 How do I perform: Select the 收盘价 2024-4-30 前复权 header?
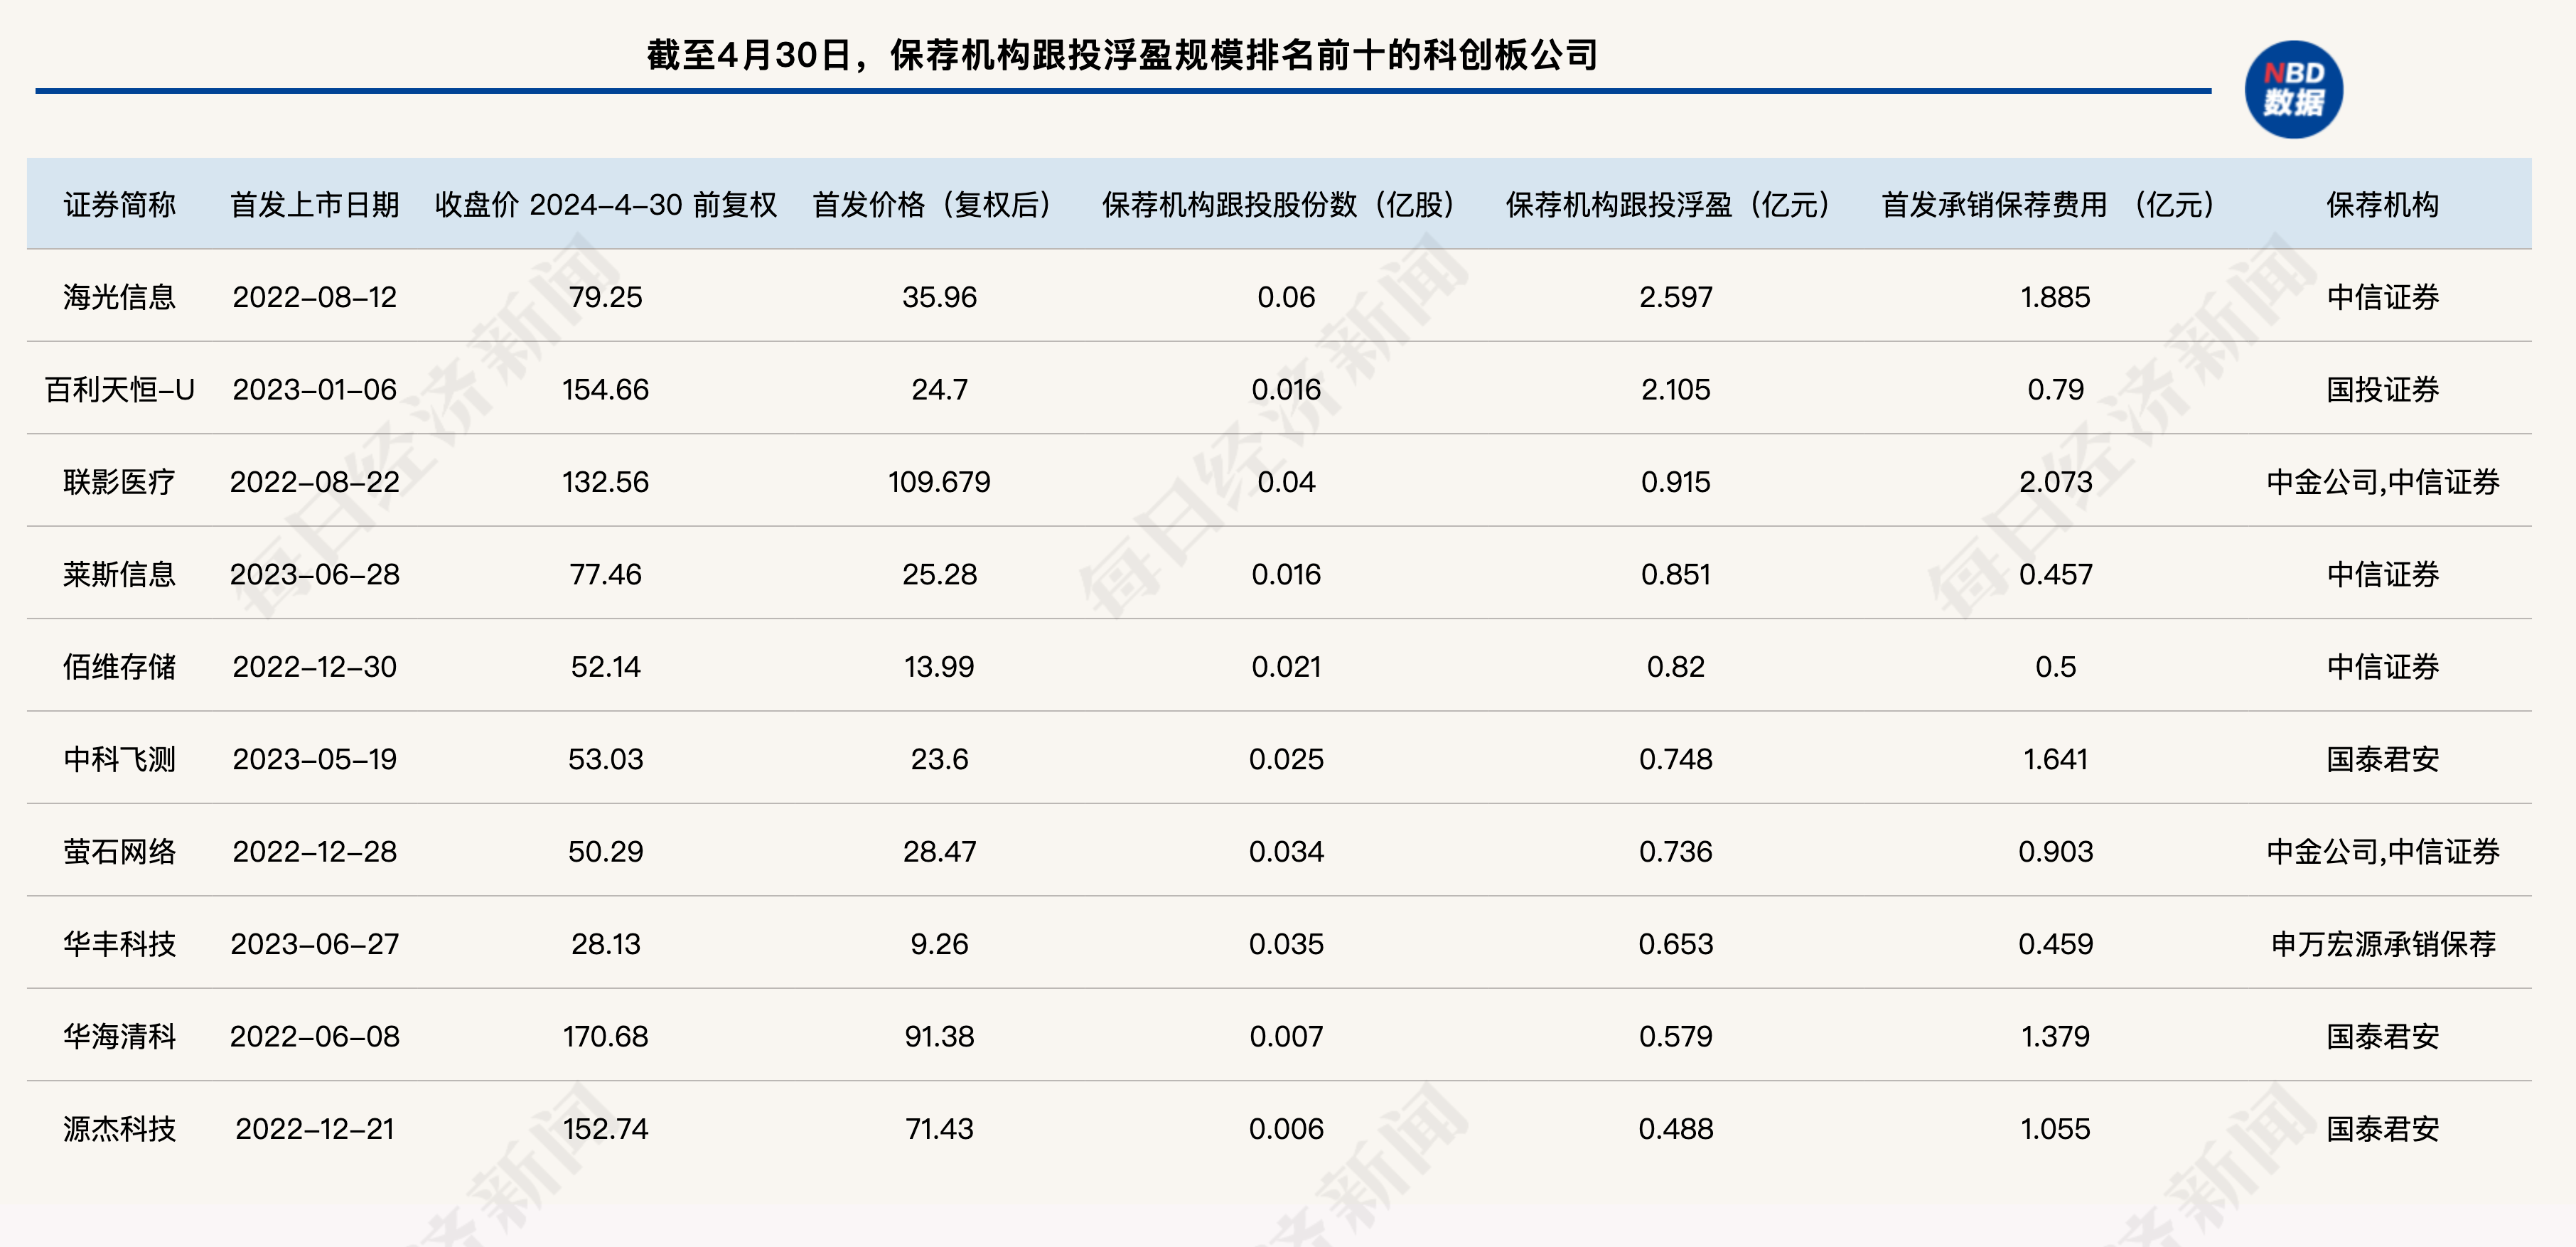[605, 204]
